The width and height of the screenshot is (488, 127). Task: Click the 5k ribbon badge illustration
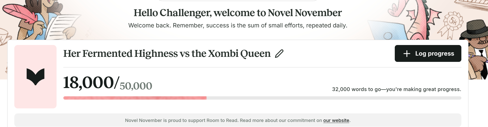click(x=452, y=23)
